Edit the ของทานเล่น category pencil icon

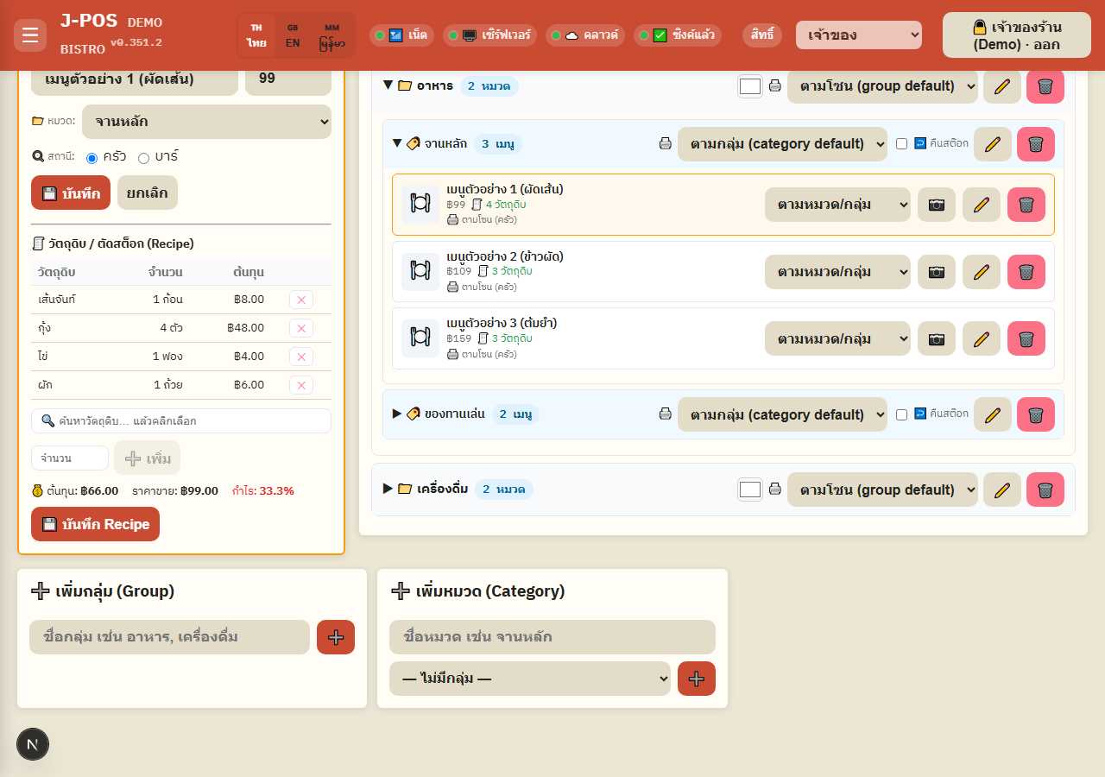coord(993,414)
